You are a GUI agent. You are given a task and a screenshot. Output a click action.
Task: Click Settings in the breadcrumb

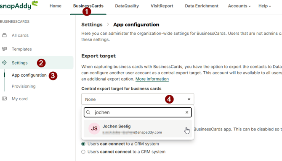coord(92,25)
